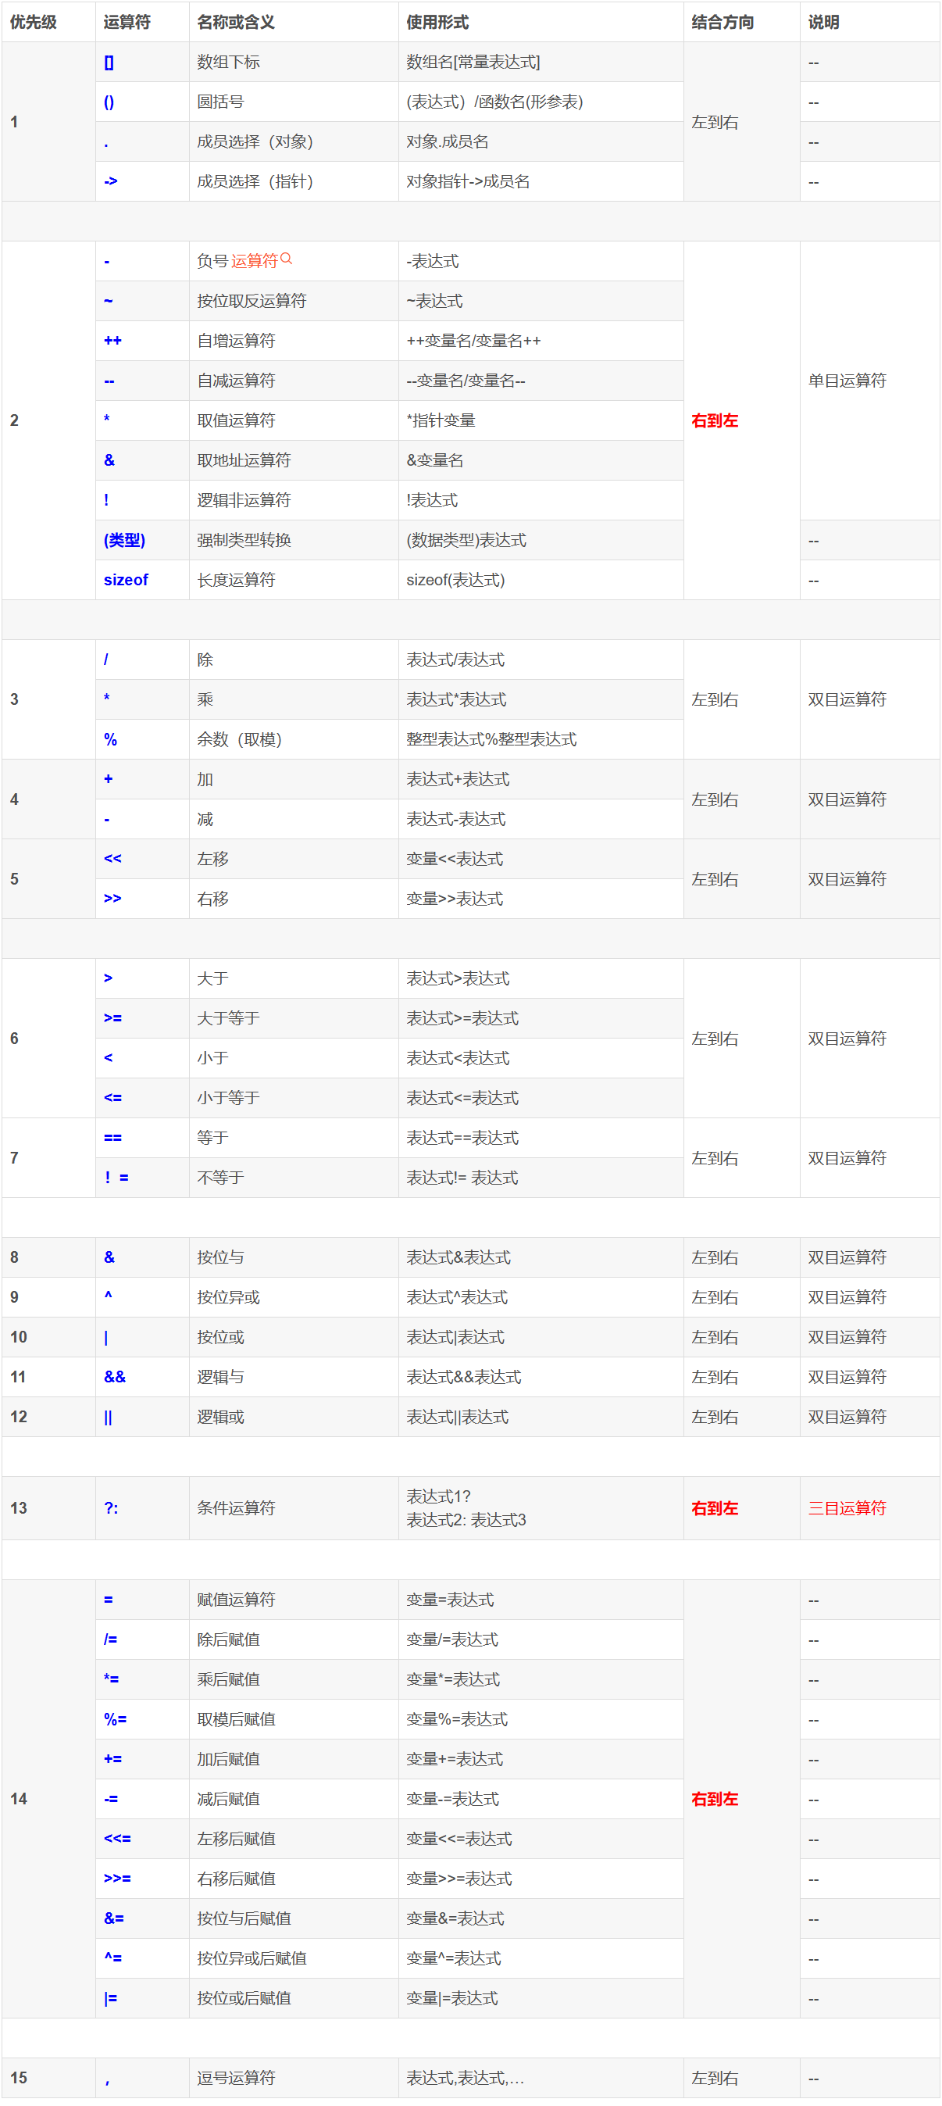Click the 结合方向 column header
The image size is (942, 2106).
click(741, 22)
